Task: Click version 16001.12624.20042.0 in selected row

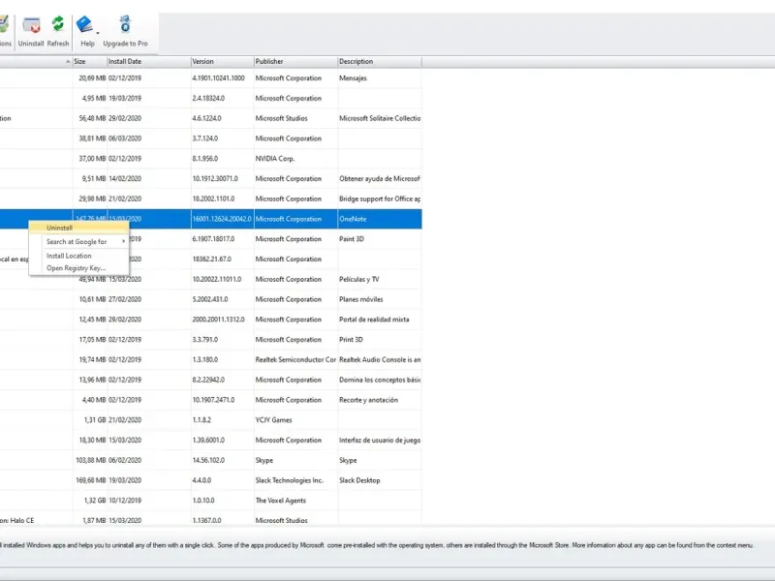Action: (x=222, y=219)
